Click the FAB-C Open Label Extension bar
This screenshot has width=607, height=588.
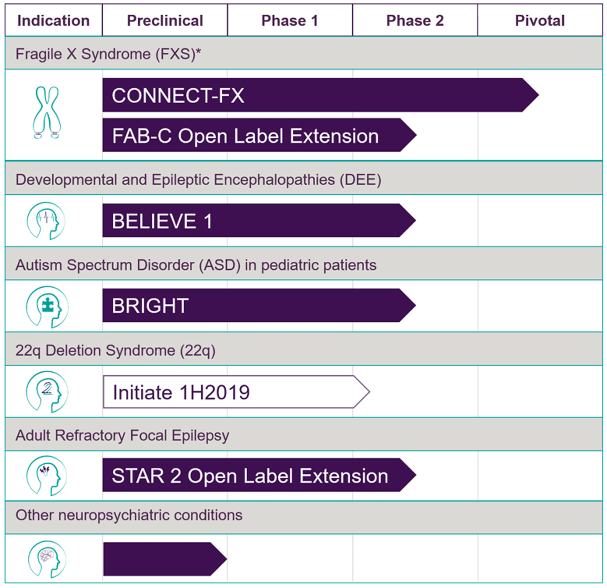coord(260,135)
